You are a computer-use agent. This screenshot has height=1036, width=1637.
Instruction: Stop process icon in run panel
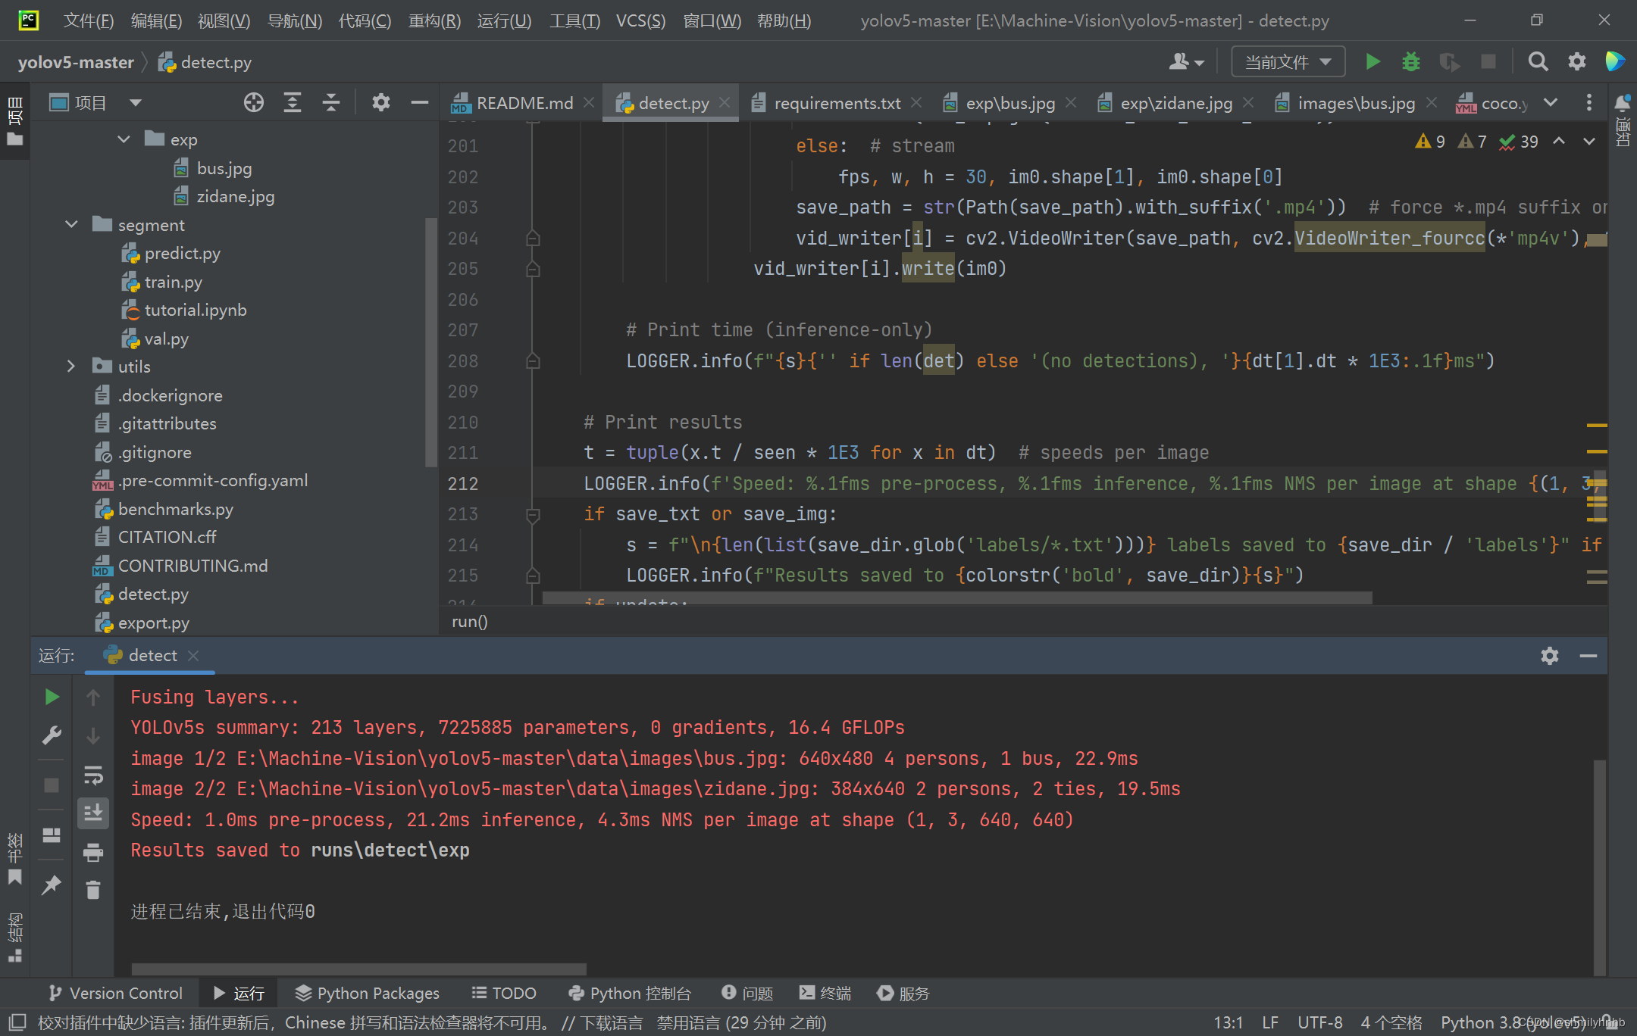52,785
